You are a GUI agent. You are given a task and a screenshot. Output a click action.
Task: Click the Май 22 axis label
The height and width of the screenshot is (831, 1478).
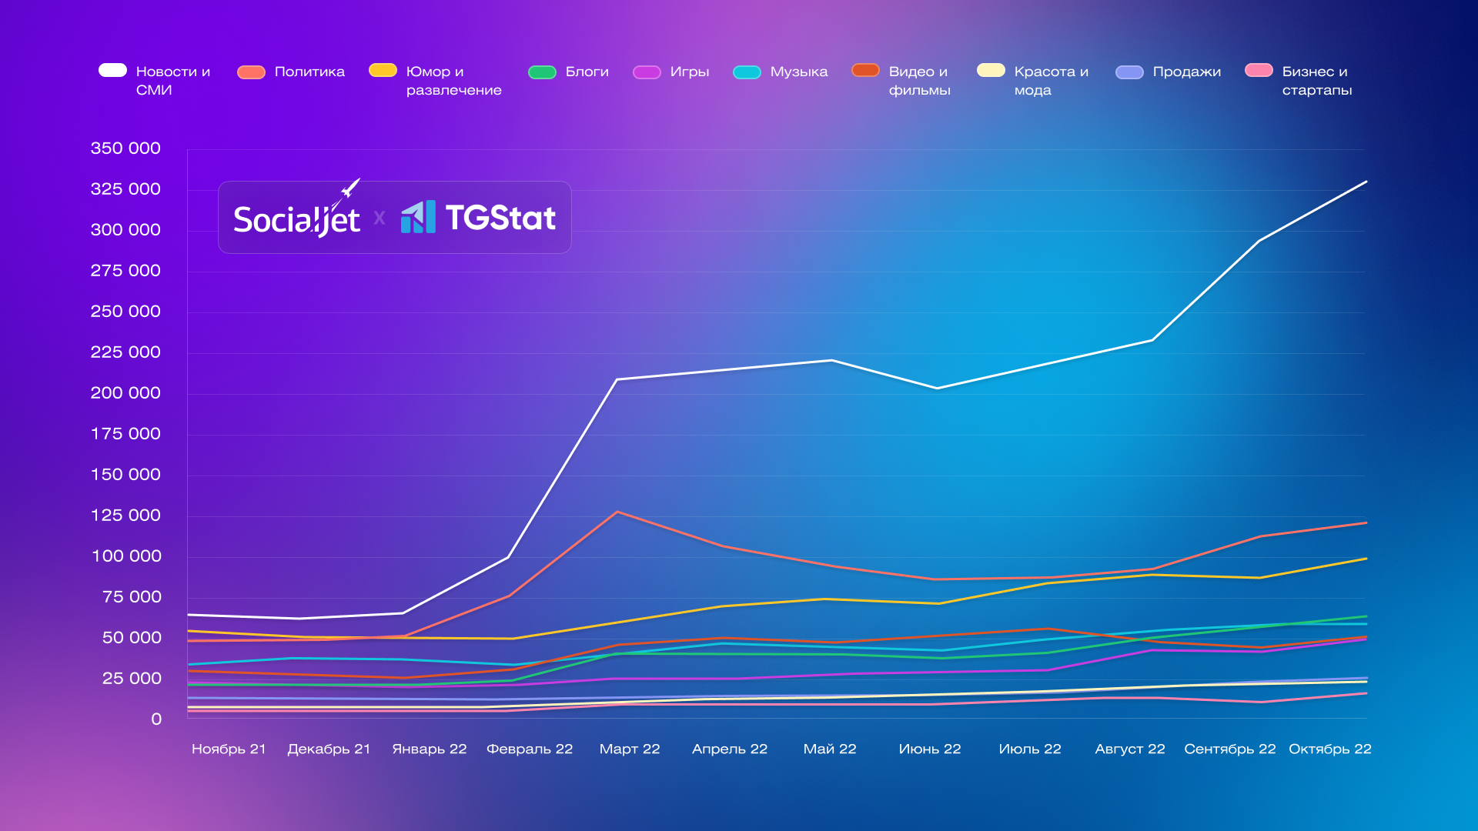pyautogui.click(x=830, y=749)
